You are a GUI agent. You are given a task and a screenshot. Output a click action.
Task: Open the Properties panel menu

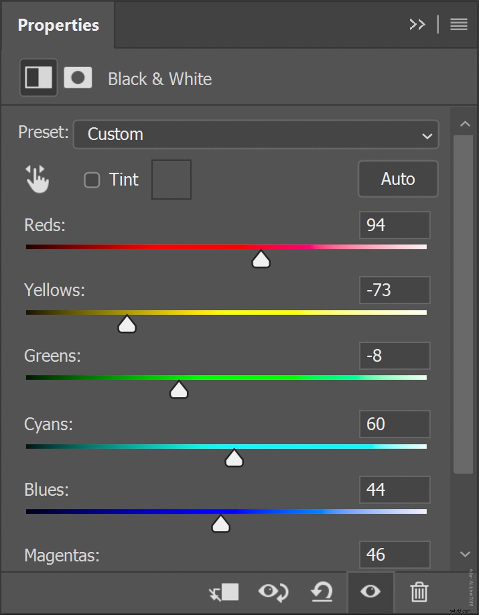tap(458, 25)
